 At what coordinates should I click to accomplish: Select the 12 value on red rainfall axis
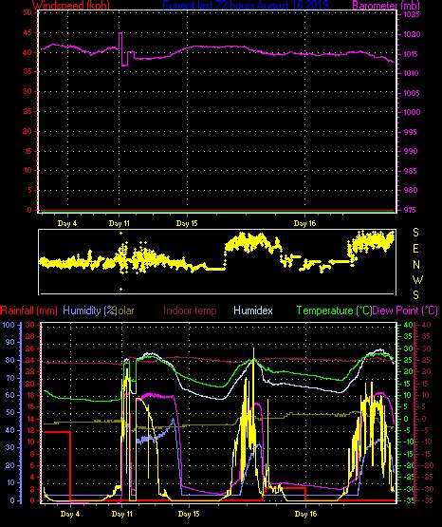(30, 430)
